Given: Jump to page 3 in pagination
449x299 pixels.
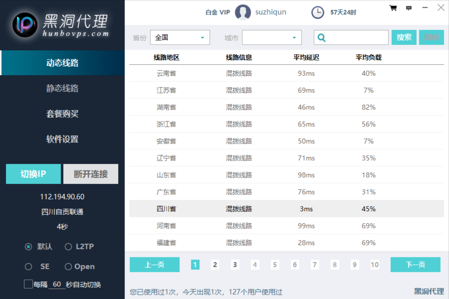Looking at the screenshot, I should 235,265.
